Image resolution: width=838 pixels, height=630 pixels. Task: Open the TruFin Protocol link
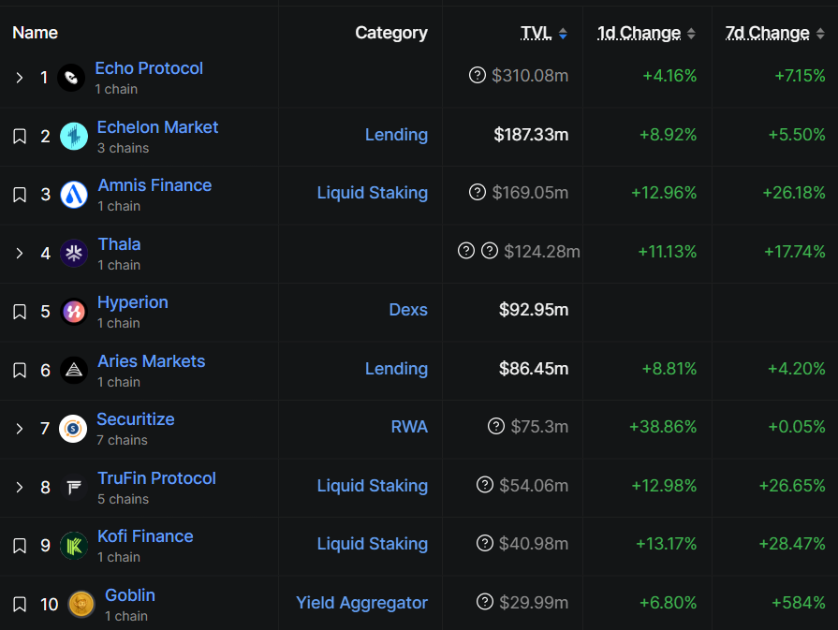156,478
